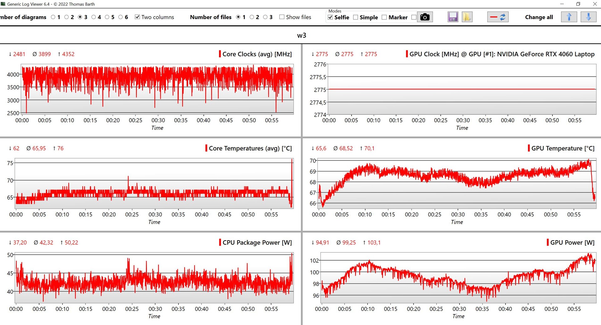
Task: Click the purple floppy disk save icon
Action: pyautogui.click(x=453, y=17)
